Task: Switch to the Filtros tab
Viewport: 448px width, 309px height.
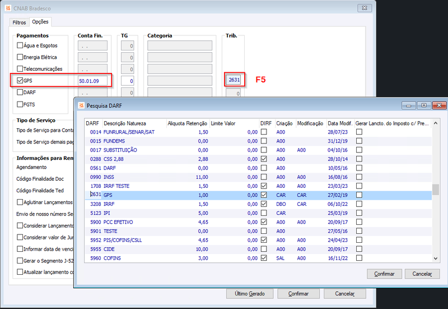Action: (x=19, y=22)
